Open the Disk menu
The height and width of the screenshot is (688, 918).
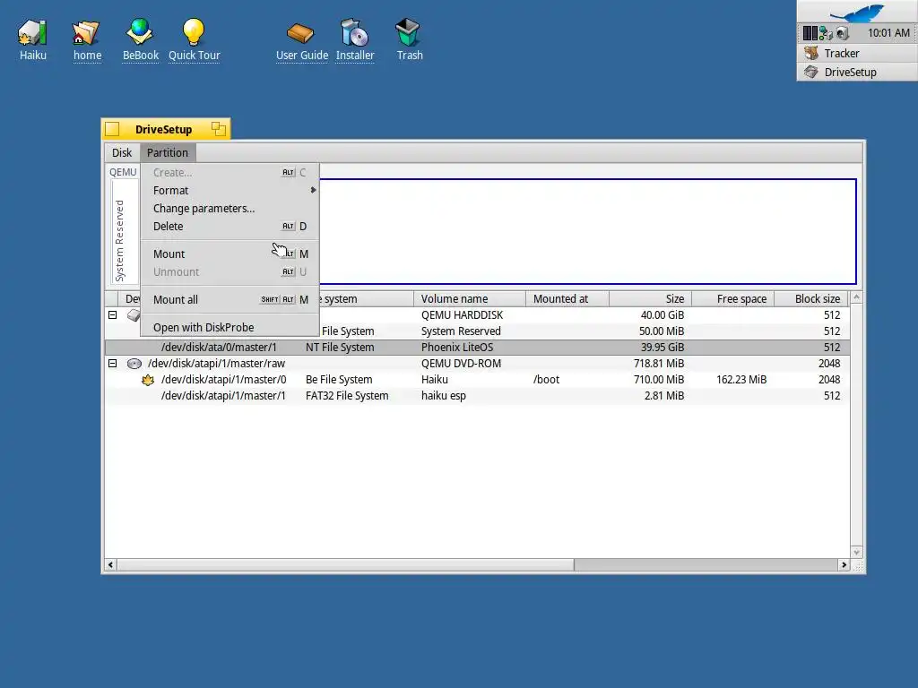click(122, 152)
